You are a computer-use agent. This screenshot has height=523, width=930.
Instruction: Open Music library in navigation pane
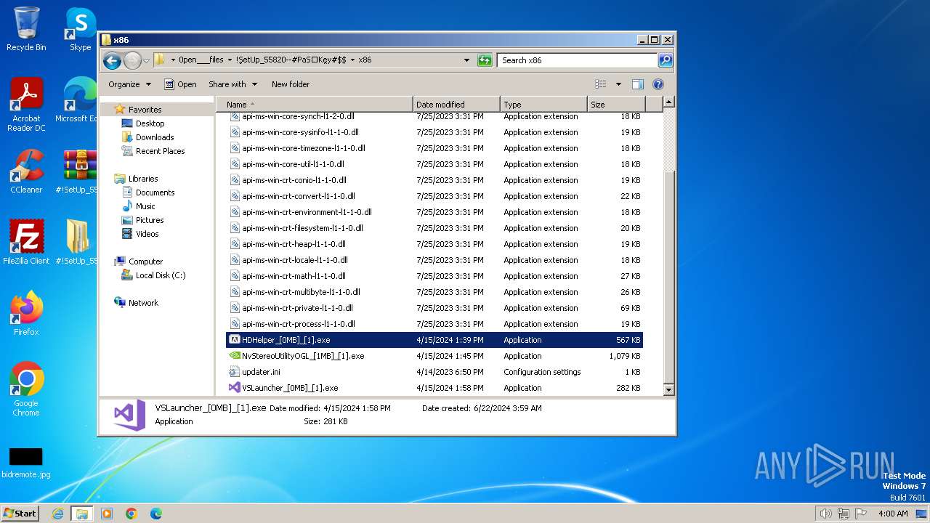pyautogui.click(x=145, y=206)
